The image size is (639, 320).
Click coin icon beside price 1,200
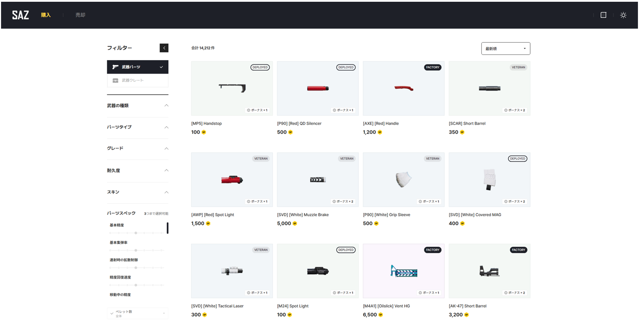380,132
